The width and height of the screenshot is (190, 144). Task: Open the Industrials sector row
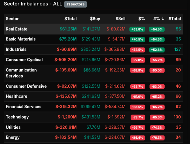point(16,49)
